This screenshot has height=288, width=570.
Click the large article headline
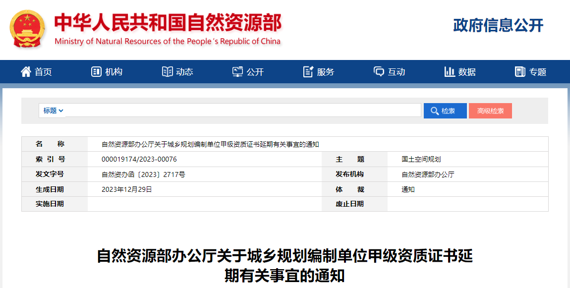[285, 266]
